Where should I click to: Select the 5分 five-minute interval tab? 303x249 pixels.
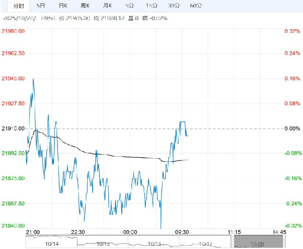(x=130, y=6)
